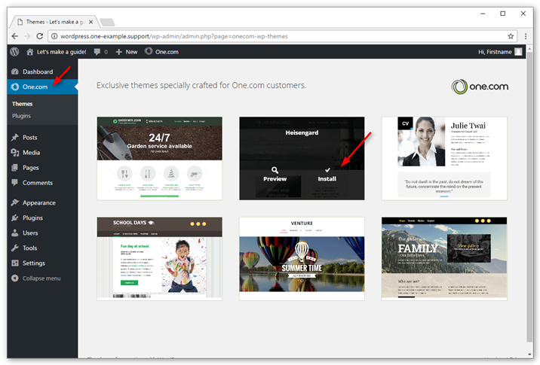Select the School Days theme thumbnail

(x=159, y=258)
